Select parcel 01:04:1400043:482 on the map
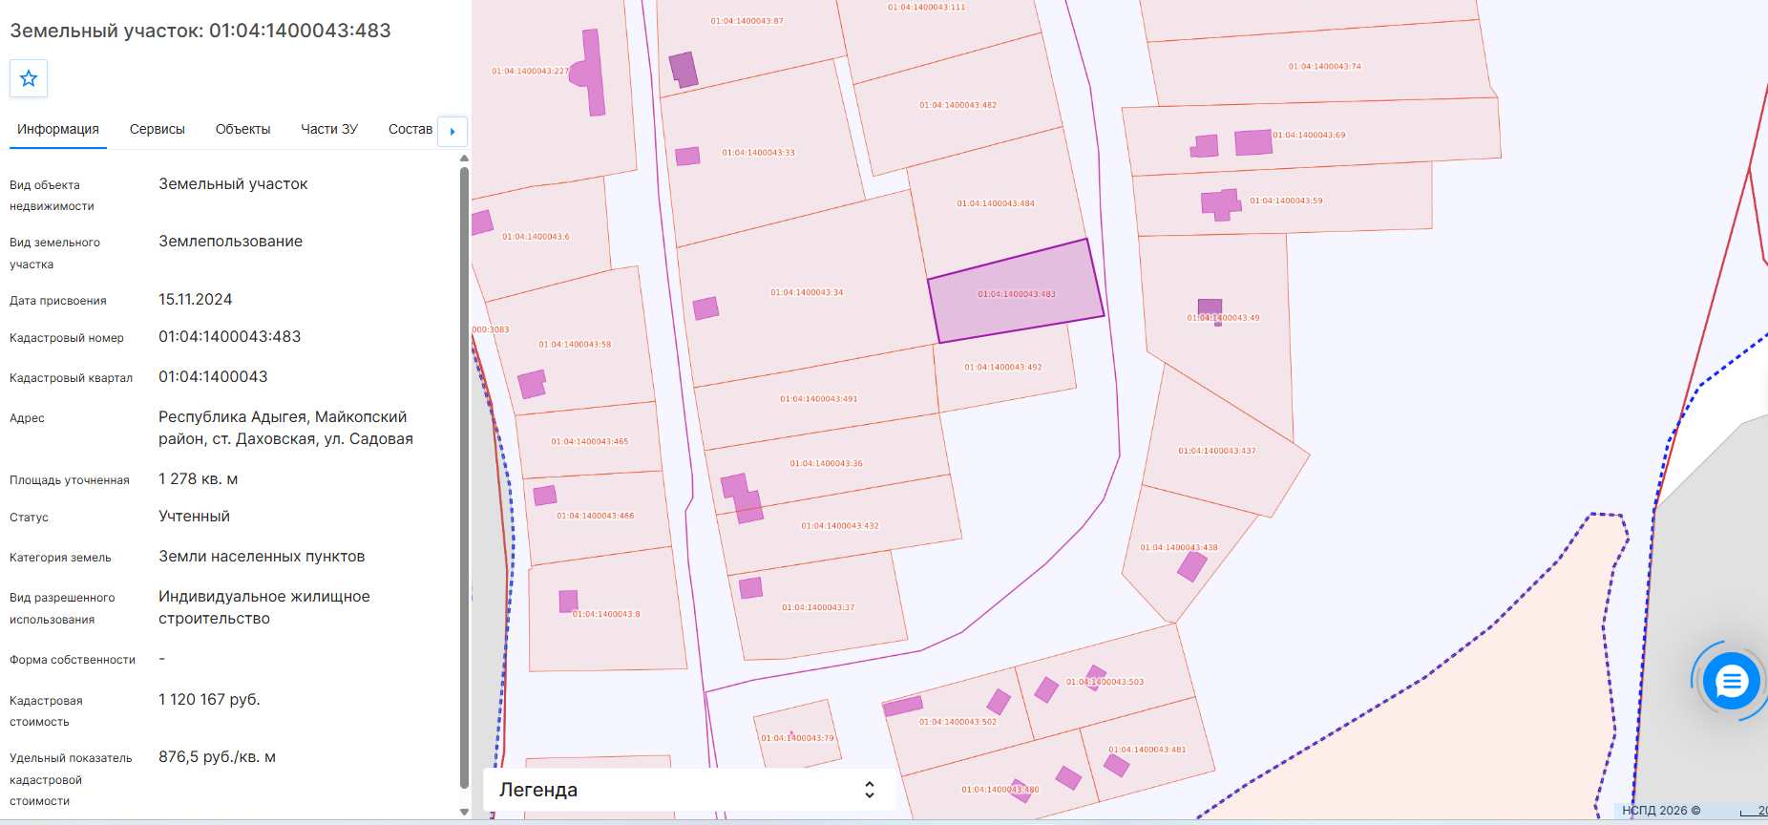Screen dimensions: 1768x825 [x=958, y=105]
